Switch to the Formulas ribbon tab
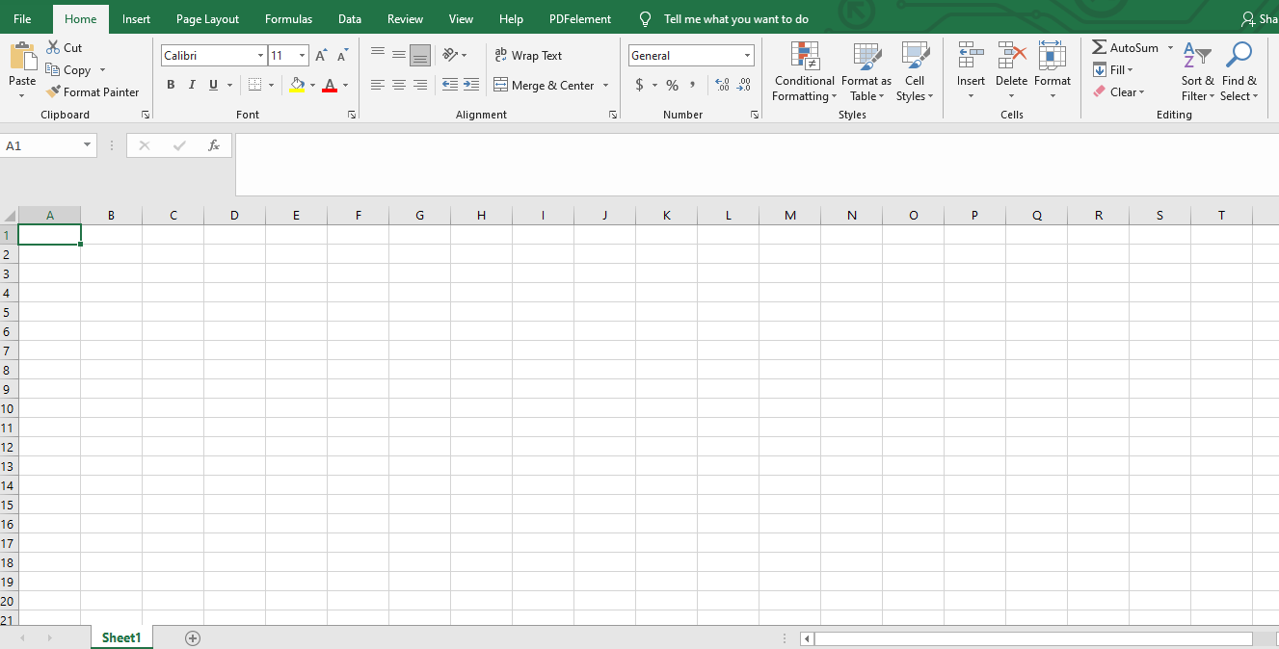Viewport: 1279px width, 649px height. point(288,18)
